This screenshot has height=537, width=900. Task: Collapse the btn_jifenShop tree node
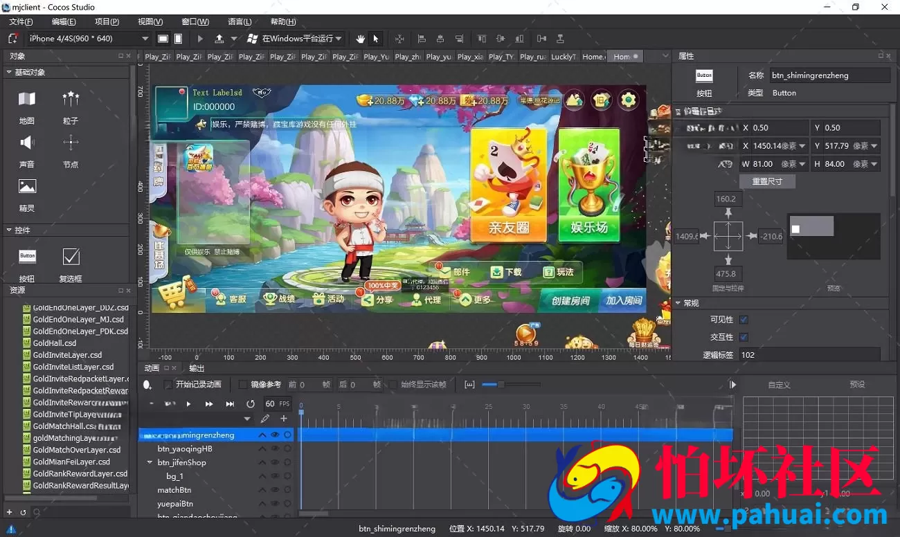tap(150, 462)
